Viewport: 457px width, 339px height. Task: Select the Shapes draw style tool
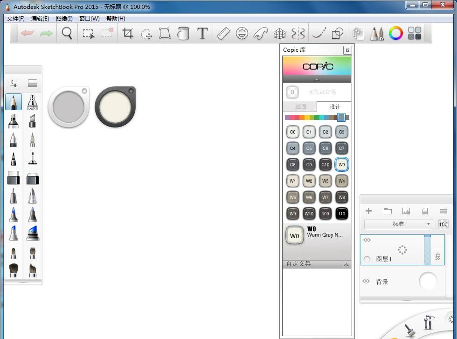pos(338,33)
